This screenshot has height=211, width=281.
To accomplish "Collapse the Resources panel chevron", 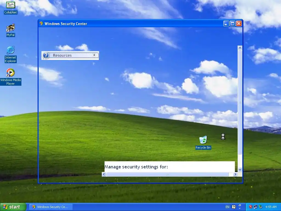I will (x=94, y=55).
